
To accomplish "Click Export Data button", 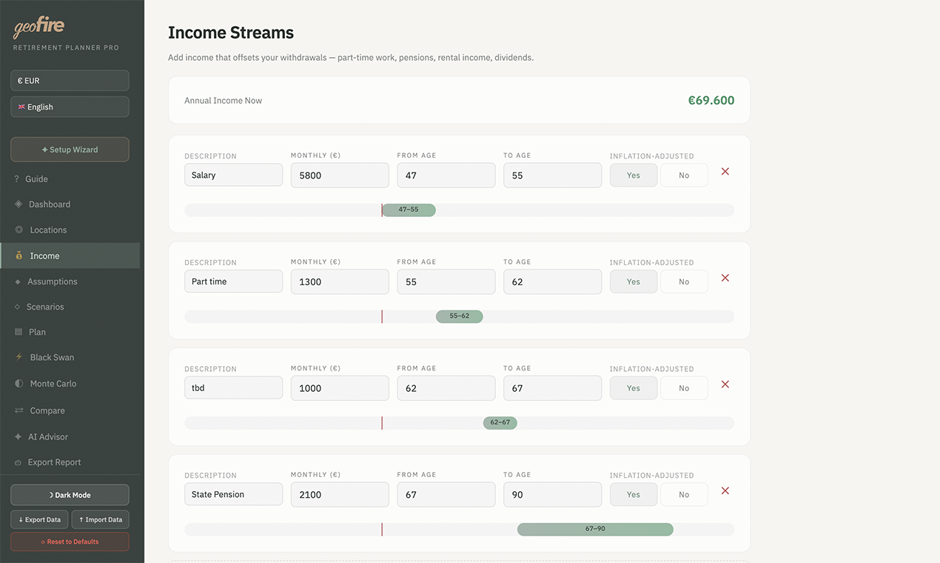I will click(x=39, y=519).
